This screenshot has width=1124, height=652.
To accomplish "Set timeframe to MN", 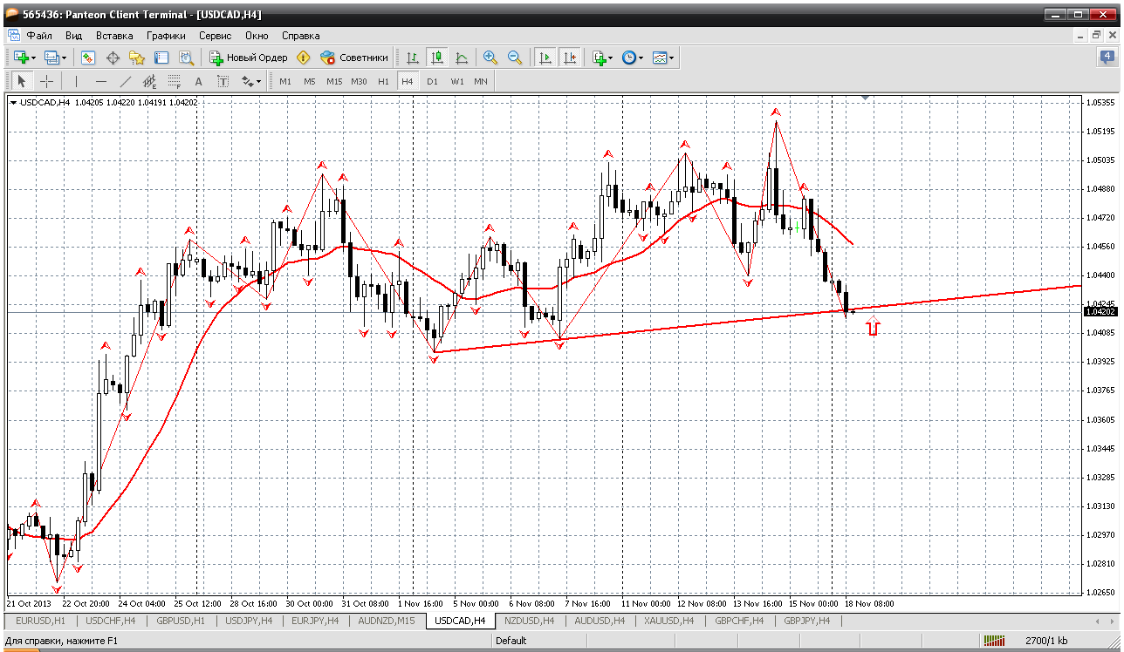I will point(481,81).
